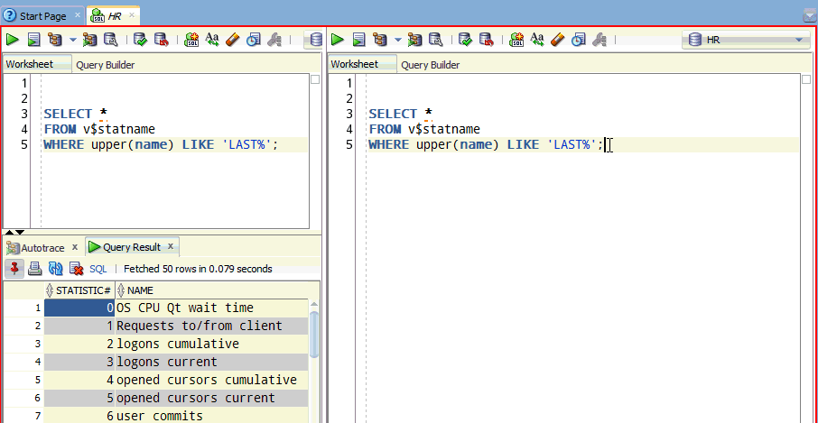This screenshot has height=423, width=818.
Task: Select cell 'logons cumulative'
Action: [x=212, y=344]
